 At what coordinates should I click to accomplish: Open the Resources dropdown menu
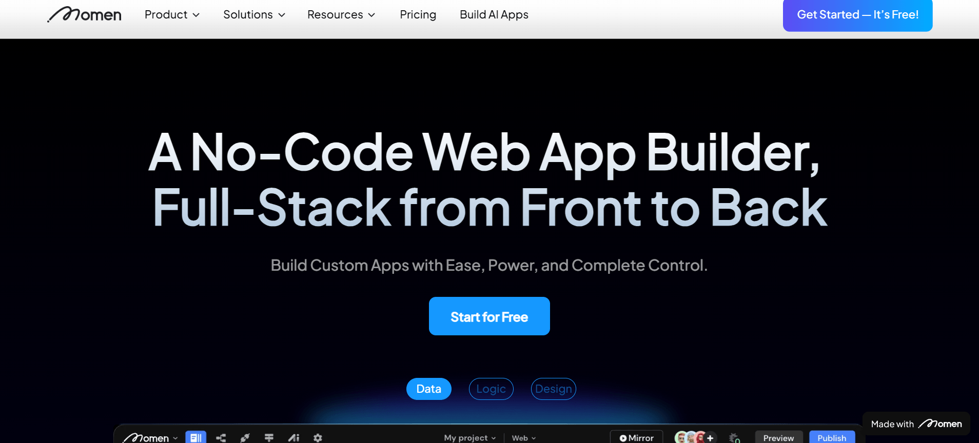341,15
